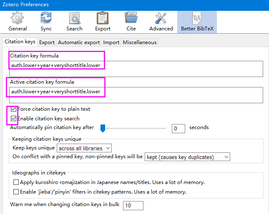Uncheck Enable citation key search
Viewport: 269px width, 214px height.
click(x=13, y=119)
